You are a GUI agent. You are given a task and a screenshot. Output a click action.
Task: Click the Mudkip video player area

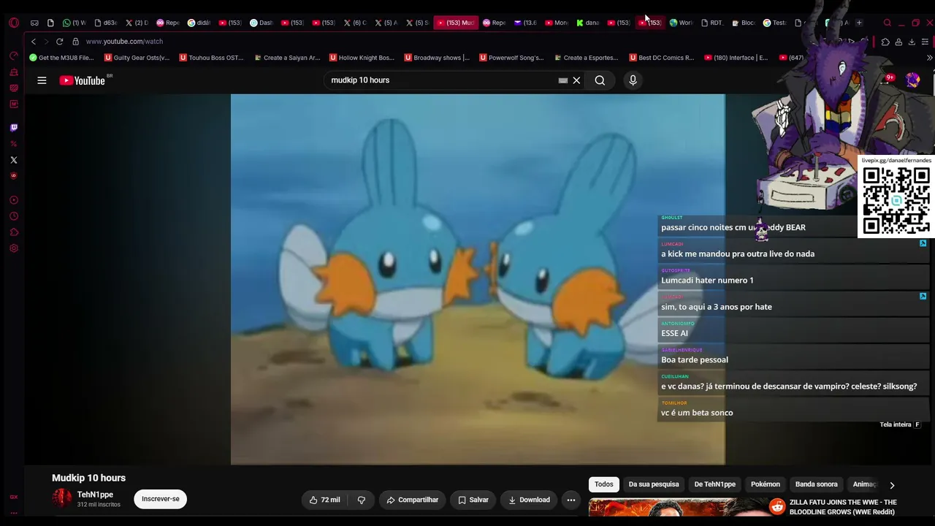click(478, 279)
